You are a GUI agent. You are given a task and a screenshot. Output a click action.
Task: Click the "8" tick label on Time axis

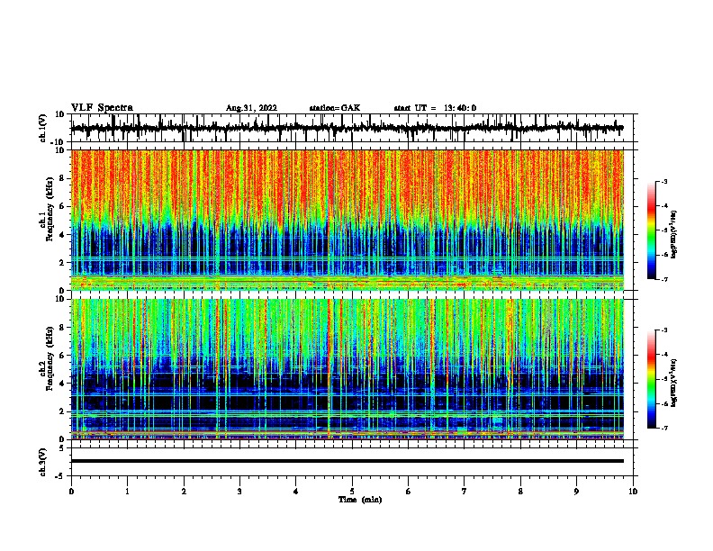pyautogui.click(x=520, y=491)
